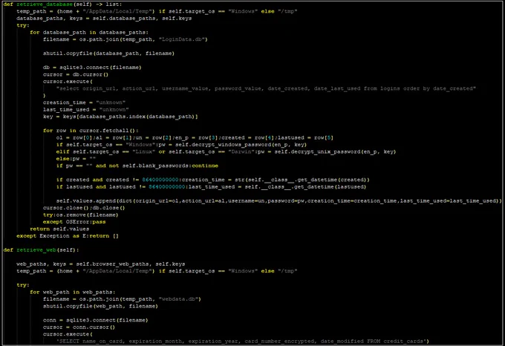505x346 pixels.
Task: Click the 'conn = sqlite3.connect(filename)' line
Action: (x=95, y=320)
